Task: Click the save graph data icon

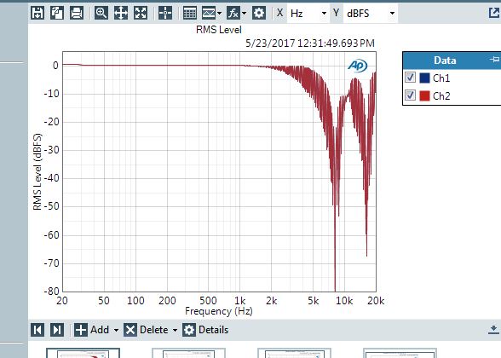Action: (x=37, y=13)
